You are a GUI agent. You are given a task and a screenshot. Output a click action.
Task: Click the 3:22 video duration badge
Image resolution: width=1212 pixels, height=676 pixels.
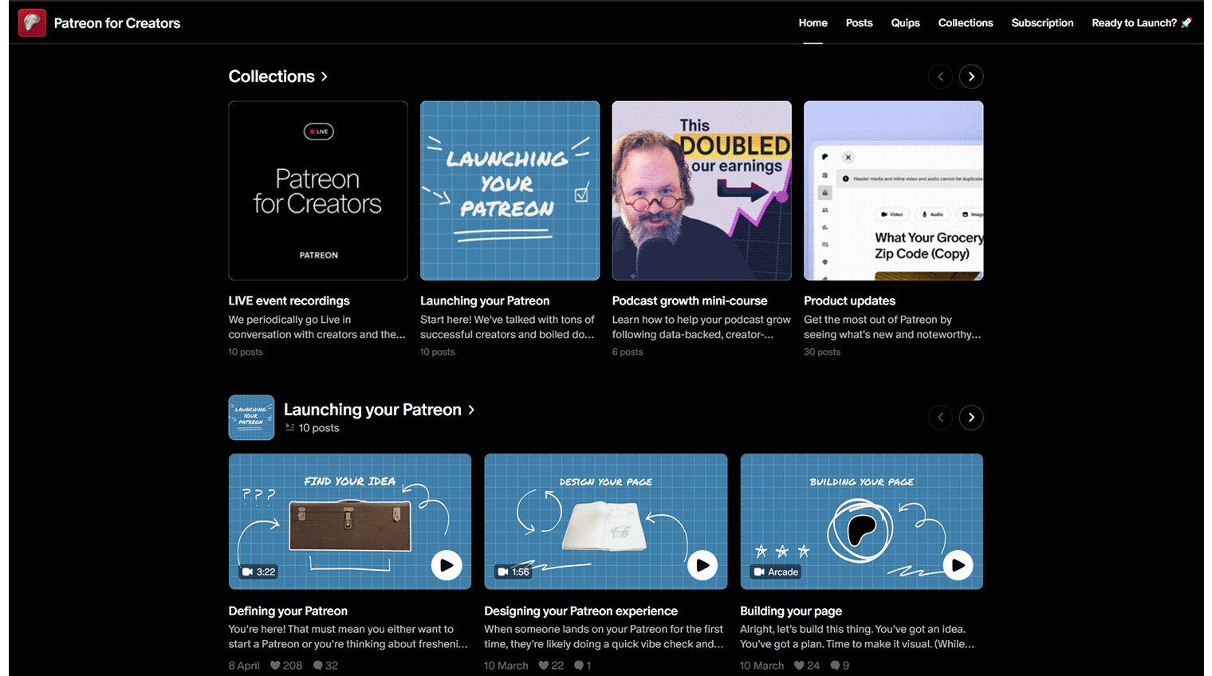click(258, 572)
